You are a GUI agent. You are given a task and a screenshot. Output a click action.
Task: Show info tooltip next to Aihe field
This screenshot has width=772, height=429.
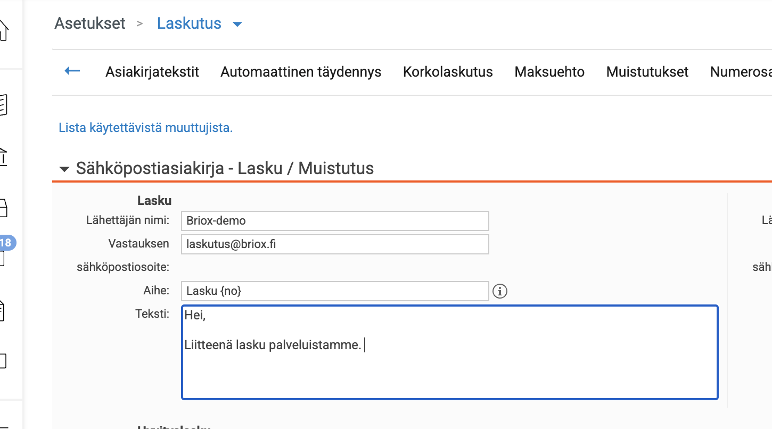pyautogui.click(x=499, y=291)
